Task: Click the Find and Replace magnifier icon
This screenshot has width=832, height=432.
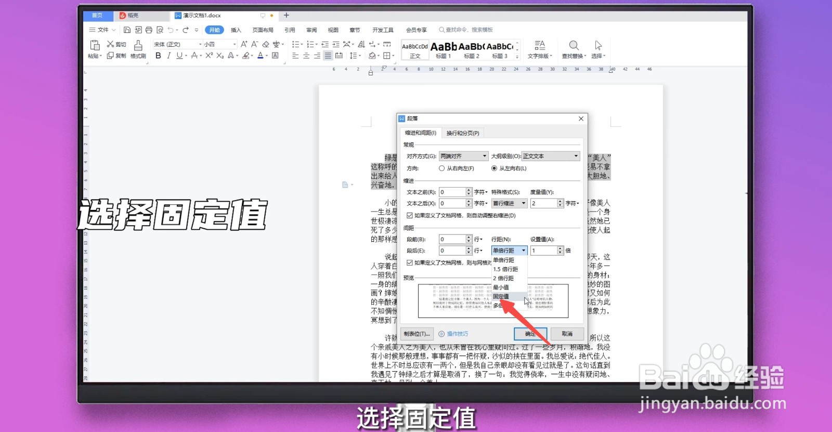Action: (574, 45)
